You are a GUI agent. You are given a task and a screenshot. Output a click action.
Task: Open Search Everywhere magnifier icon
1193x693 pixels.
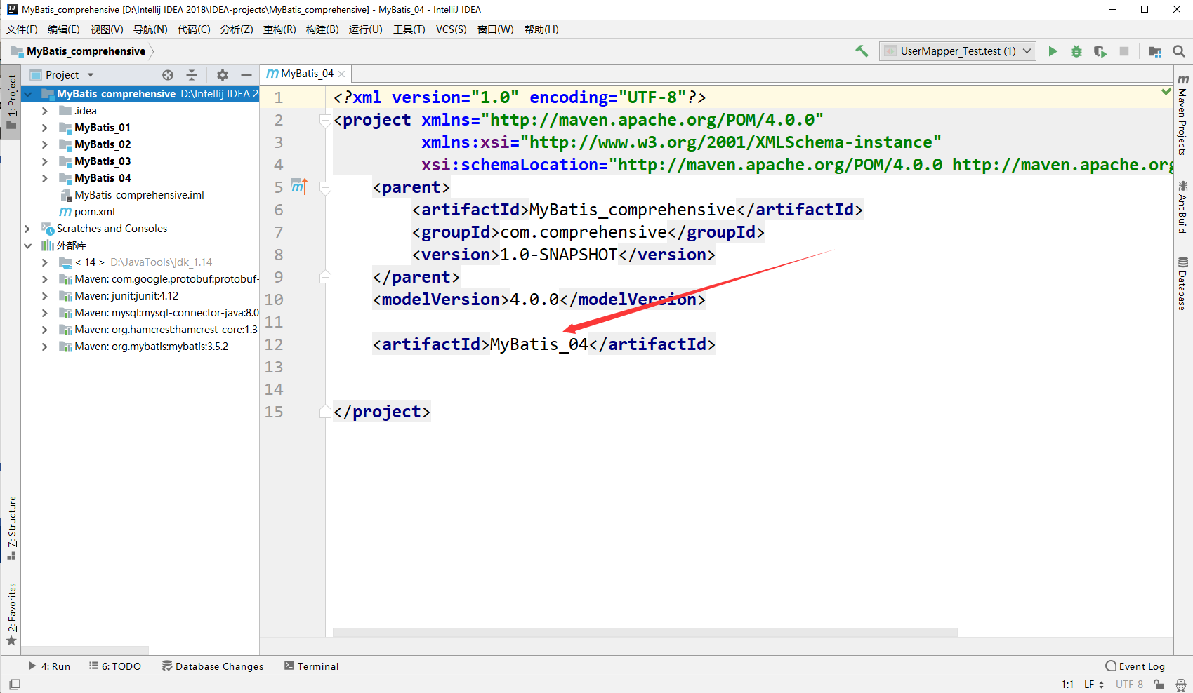(1179, 51)
